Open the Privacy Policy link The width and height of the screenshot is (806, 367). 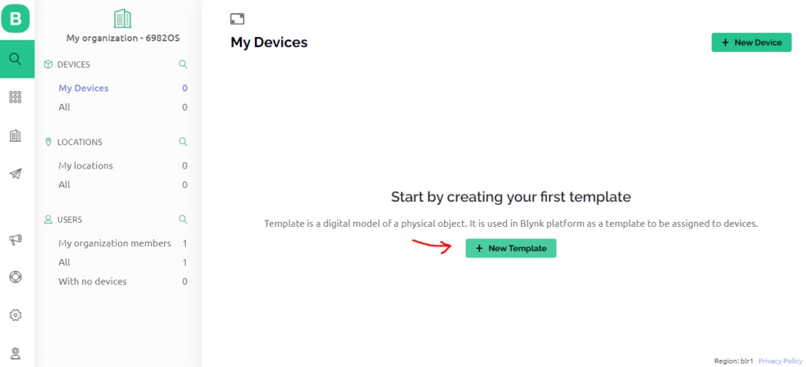(780, 361)
